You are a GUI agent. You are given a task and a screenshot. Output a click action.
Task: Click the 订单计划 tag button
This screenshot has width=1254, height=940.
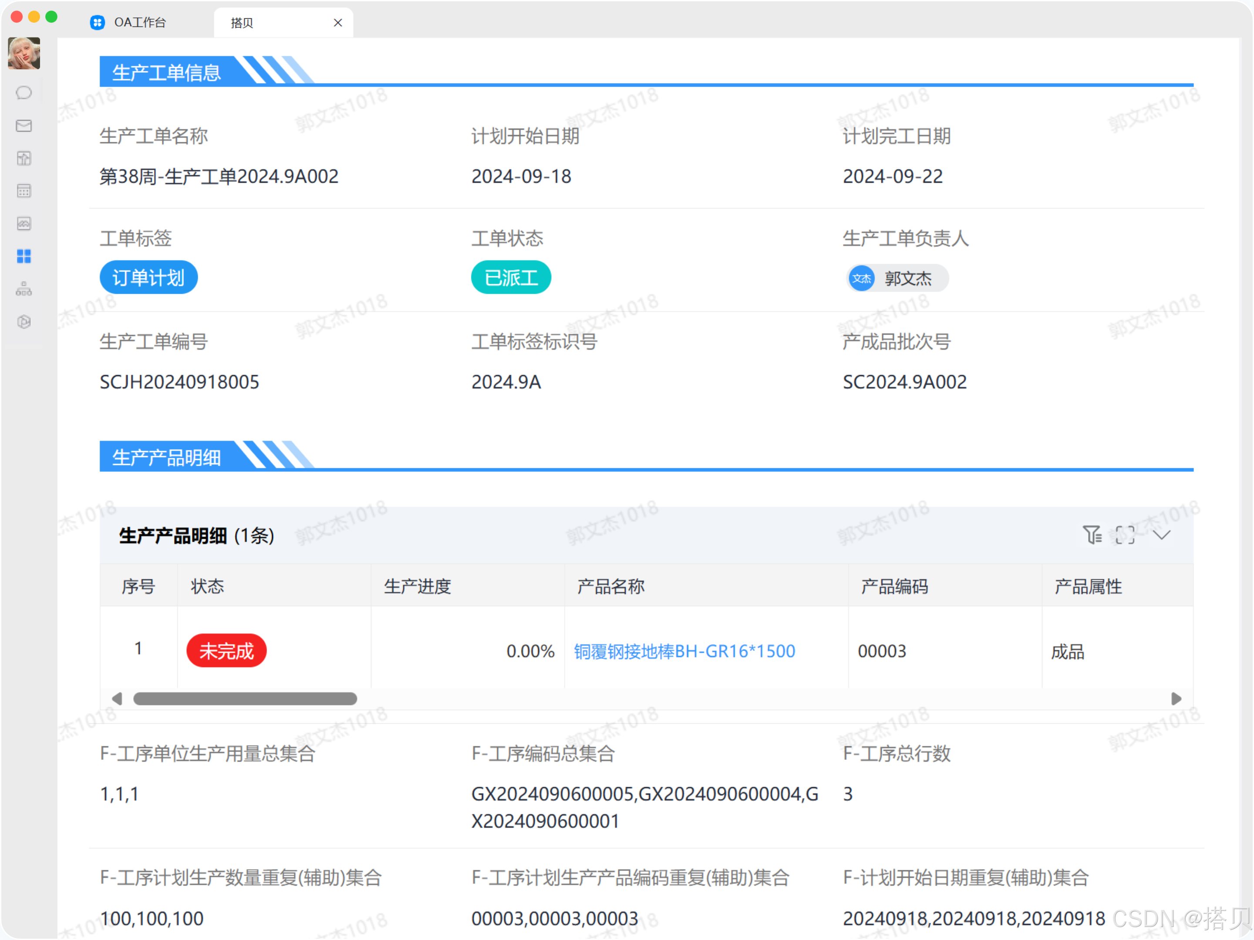(x=148, y=278)
